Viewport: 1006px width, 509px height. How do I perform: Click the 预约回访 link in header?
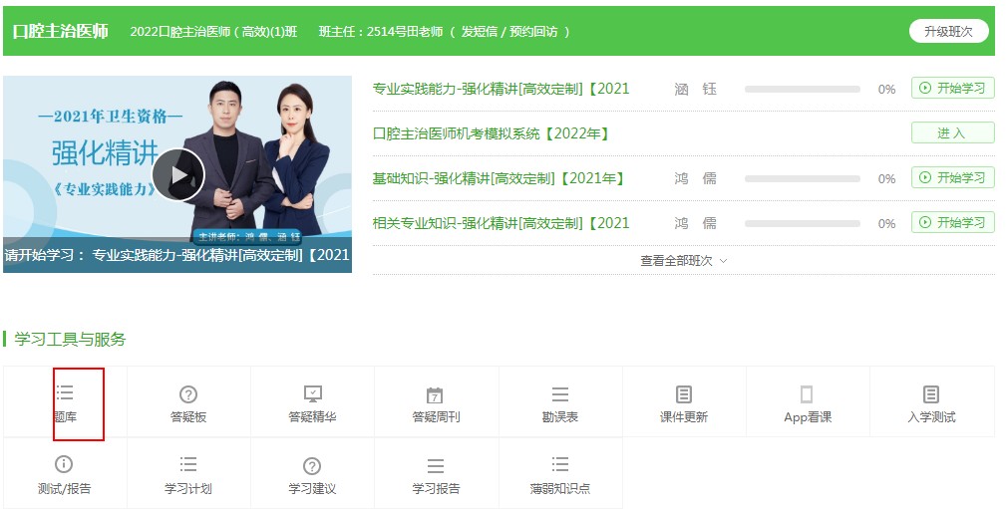(536, 32)
